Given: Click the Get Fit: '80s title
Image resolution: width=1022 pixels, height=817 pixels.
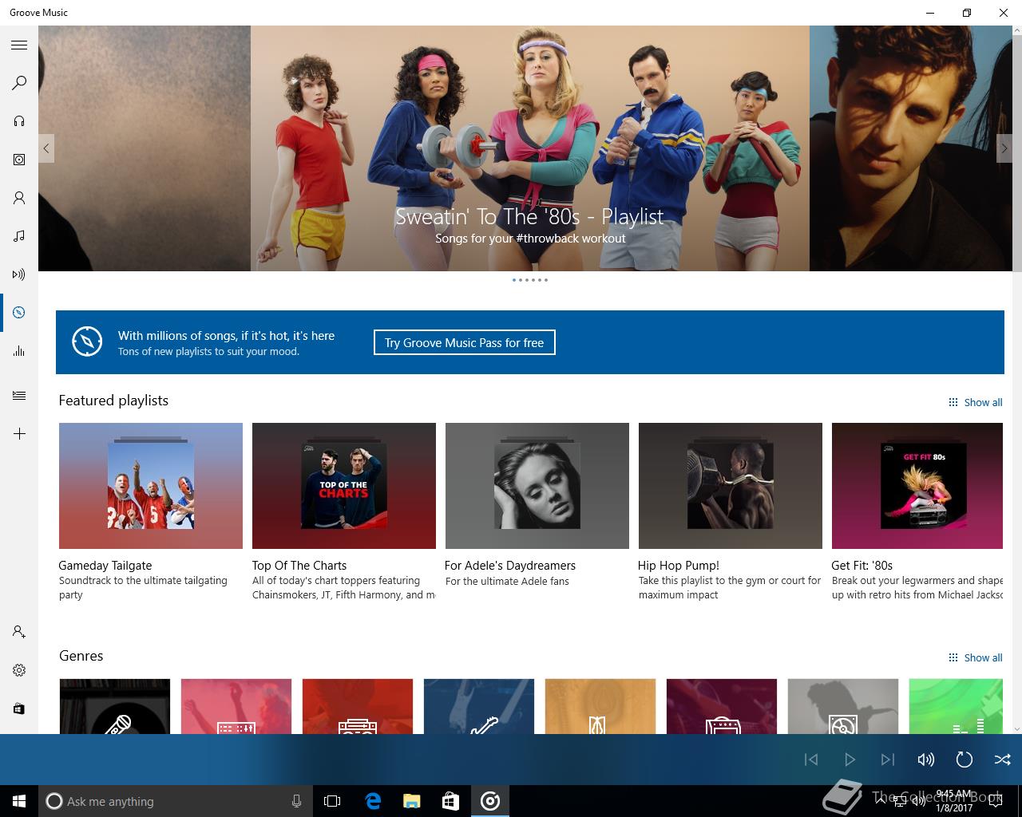Looking at the screenshot, I should pos(862,565).
